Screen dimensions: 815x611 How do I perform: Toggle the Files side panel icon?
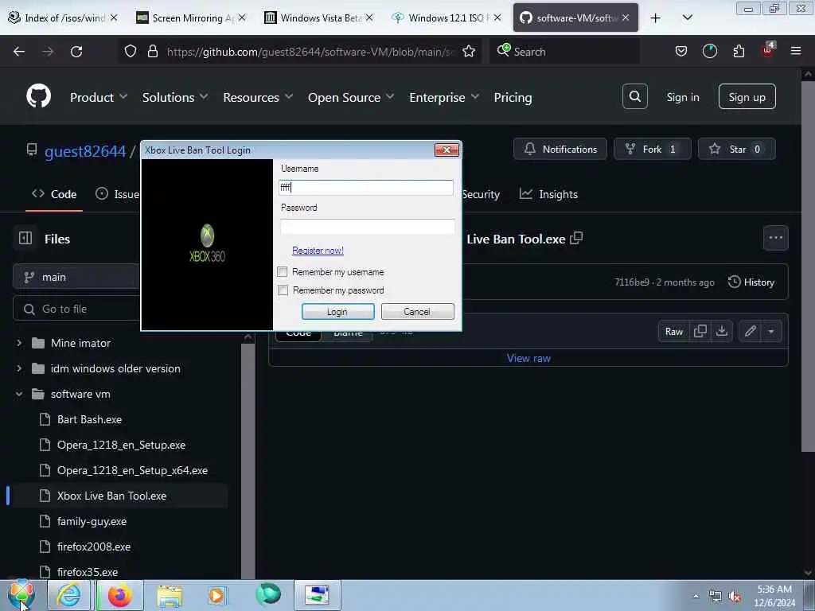point(25,238)
